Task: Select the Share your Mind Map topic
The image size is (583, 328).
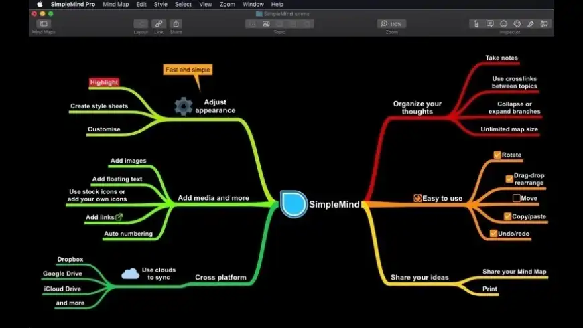Action: click(x=515, y=272)
